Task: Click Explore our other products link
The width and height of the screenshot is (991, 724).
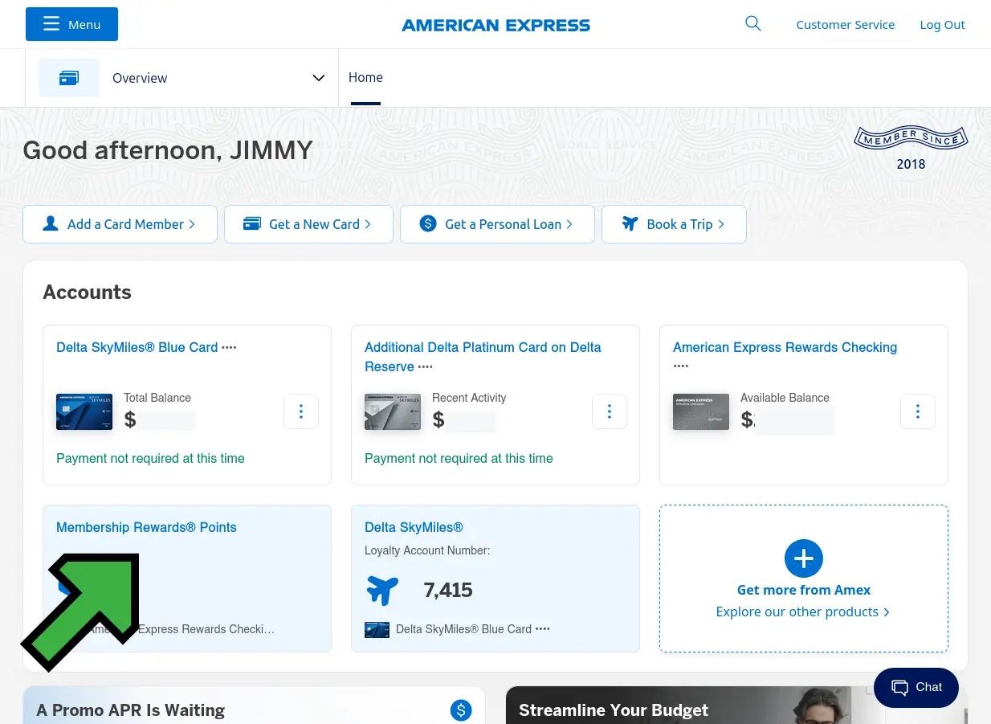Action: pos(802,612)
